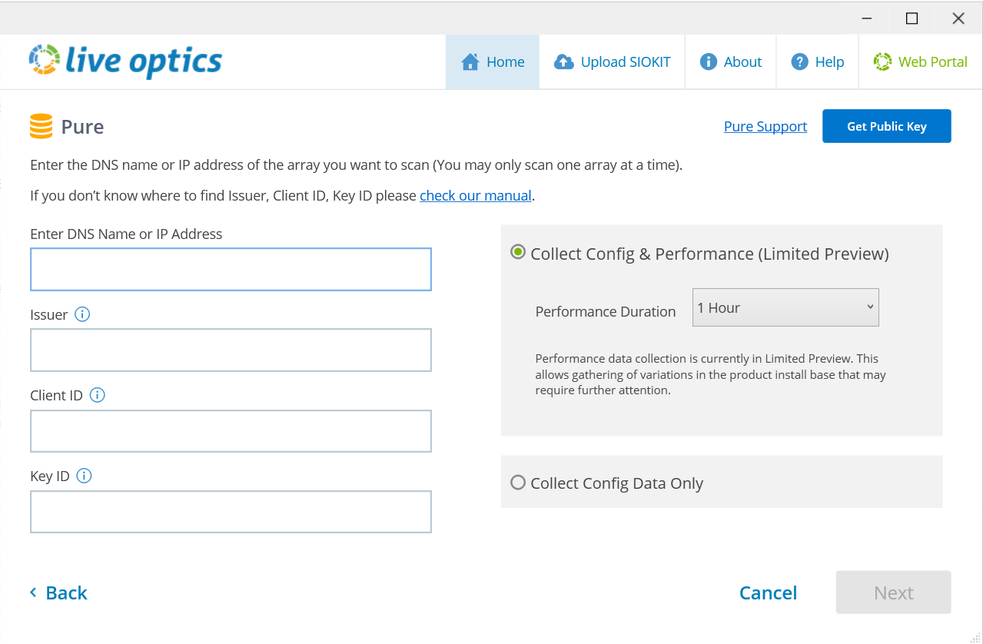Open the Performance Duration dropdown
Viewport: 983px width, 644px height.
point(785,307)
